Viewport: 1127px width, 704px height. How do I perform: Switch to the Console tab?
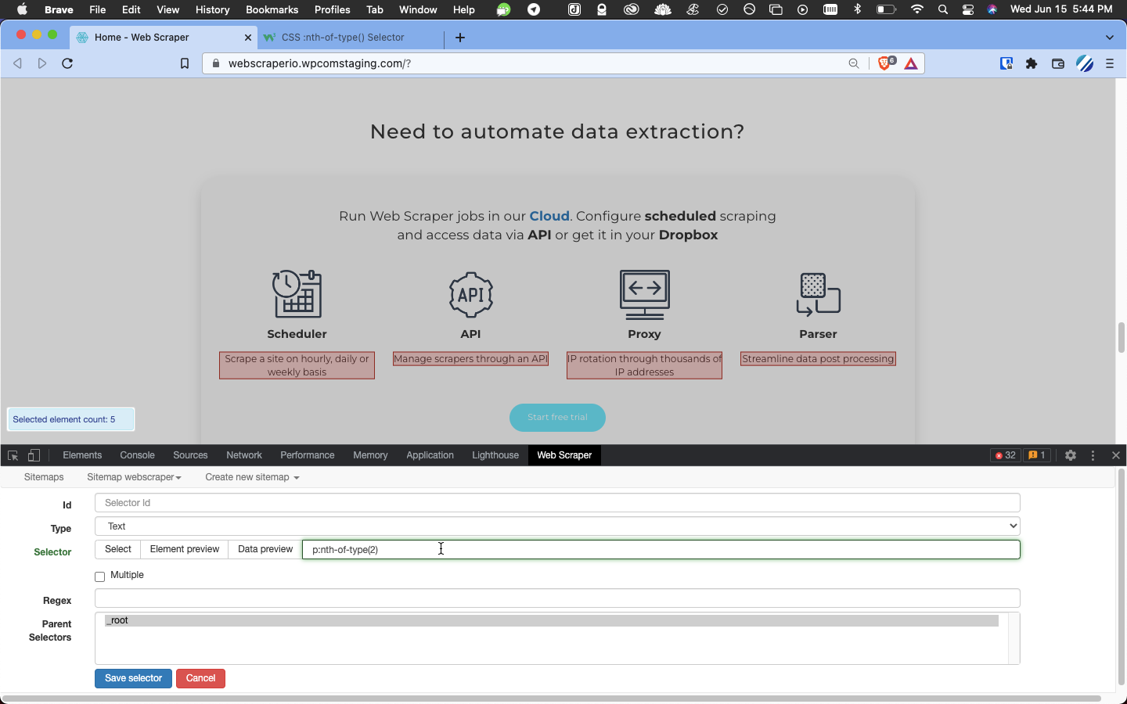[x=137, y=455]
